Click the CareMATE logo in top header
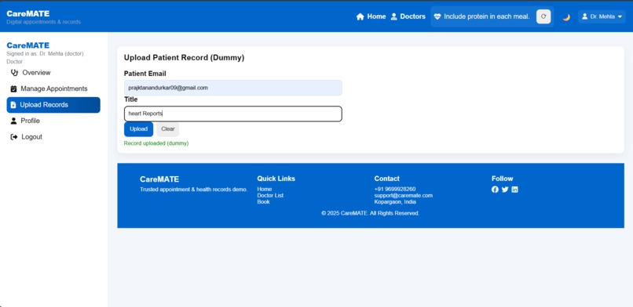This screenshot has height=307, width=633. pyautogui.click(x=27, y=13)
